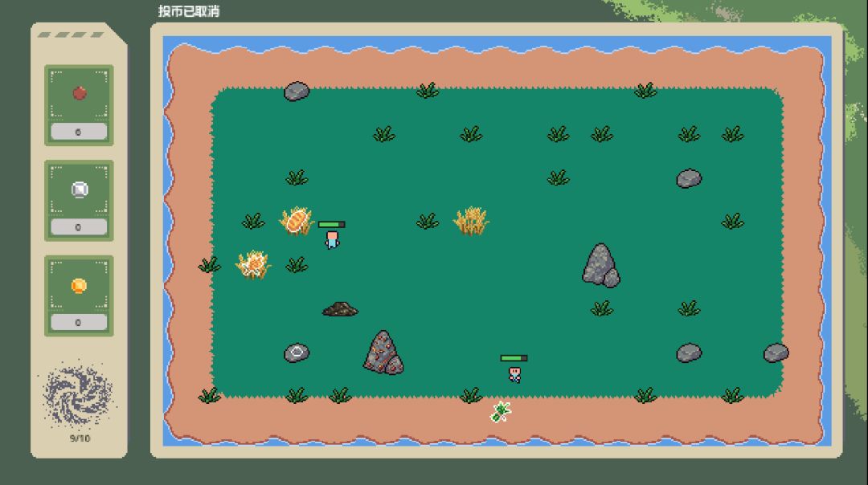Click the 0 count under the apple
Image resolution: width=868 pixels, height=485 pixels.
[x=79, y=132]
